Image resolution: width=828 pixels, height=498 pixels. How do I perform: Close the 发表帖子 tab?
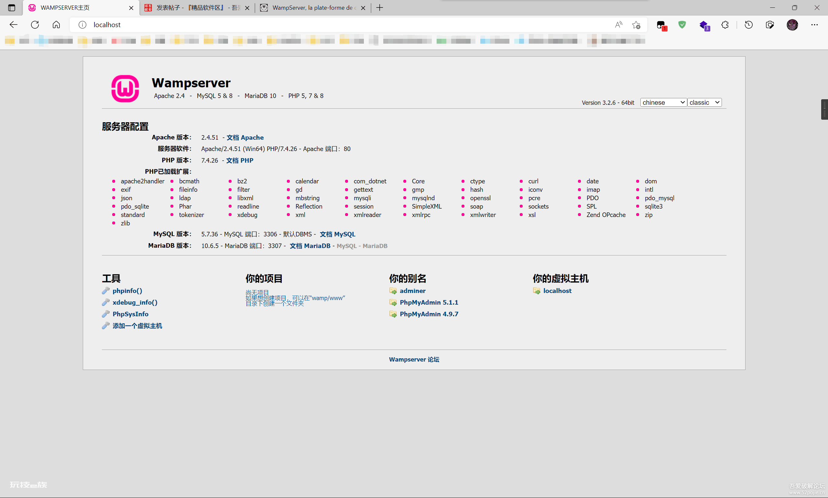point(247,8)
